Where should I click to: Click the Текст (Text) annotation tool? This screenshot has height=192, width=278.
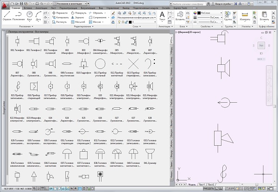(162, 15)
